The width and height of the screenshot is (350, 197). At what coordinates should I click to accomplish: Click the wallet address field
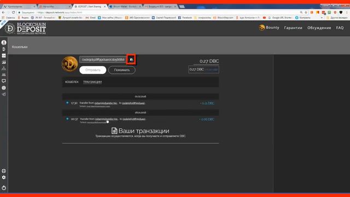point(103,60)
